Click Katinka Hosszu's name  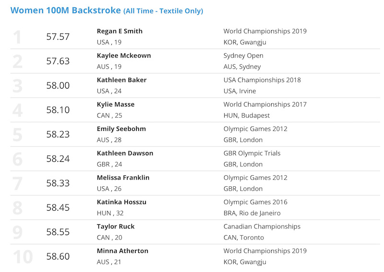pyautogui.click(x=121, y=202)
